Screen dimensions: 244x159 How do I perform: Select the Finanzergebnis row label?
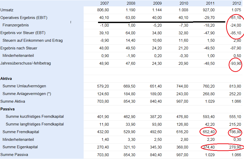click(x=16, y=25)
